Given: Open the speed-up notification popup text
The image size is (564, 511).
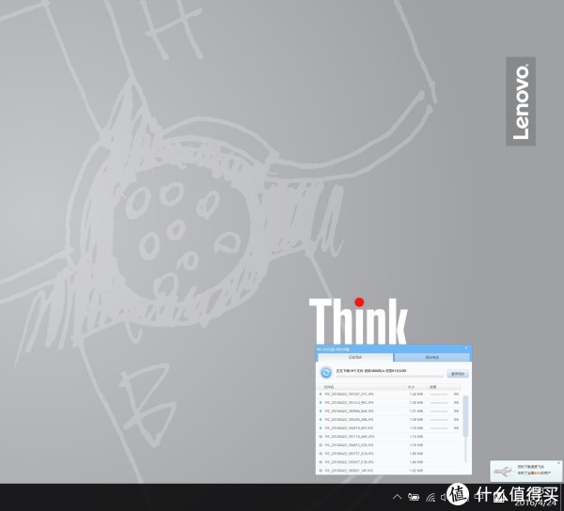Looking at the screenshot, I should click(534, 470).
